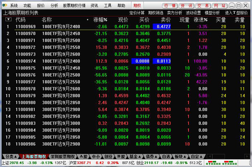The image size is (252, 167).
Task: Sort by 涨幅% column header
Action: [x=100, y=20]
